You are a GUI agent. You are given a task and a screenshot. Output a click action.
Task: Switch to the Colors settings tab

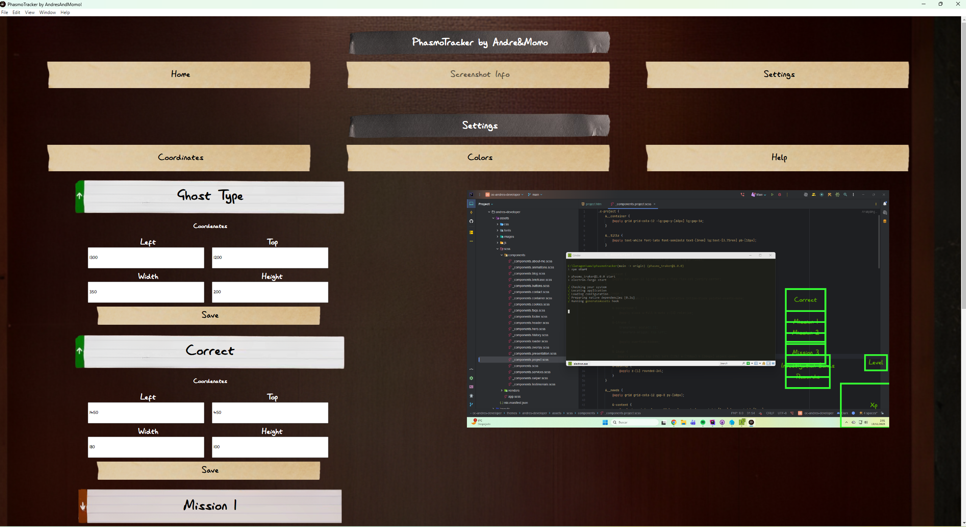(x=479, y=158)
